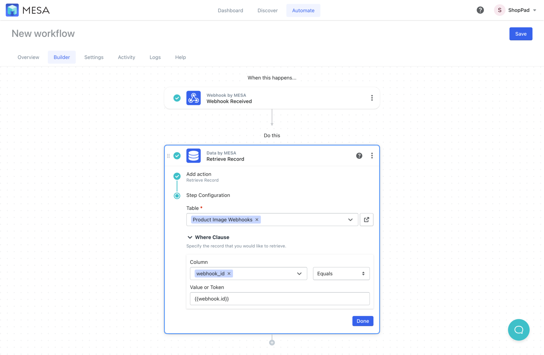Open the three-dot menu on Webhook Received step

click(372, 98)
